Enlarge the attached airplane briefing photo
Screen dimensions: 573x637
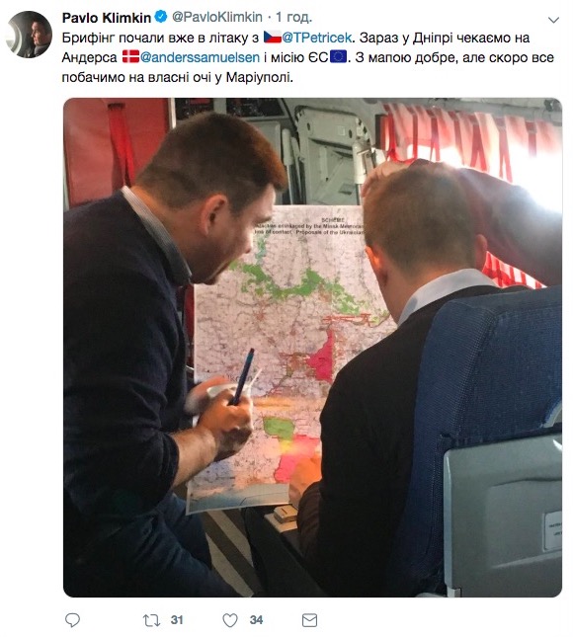[312, 348]
